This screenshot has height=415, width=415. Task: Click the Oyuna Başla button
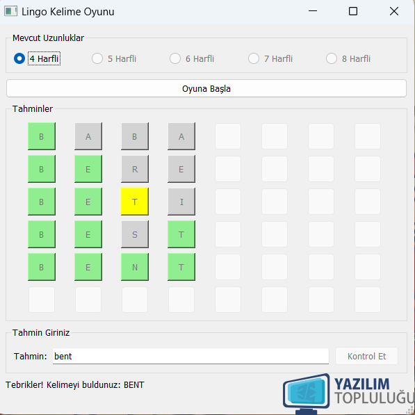[x=206, y=89]
